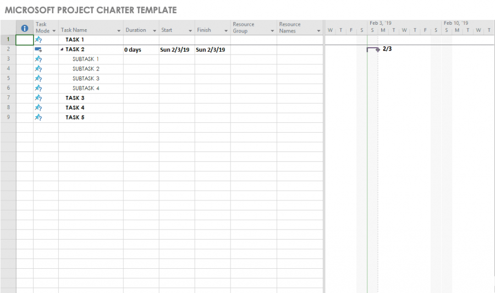The width and height of the screenshot is (495, 293).
Task: Click task mode icon in SUBTASK 1 row
Action: [x=38, y=59]
